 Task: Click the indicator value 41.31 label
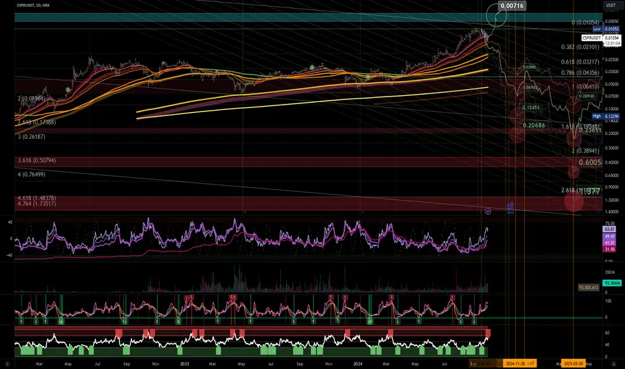[610, 243]
